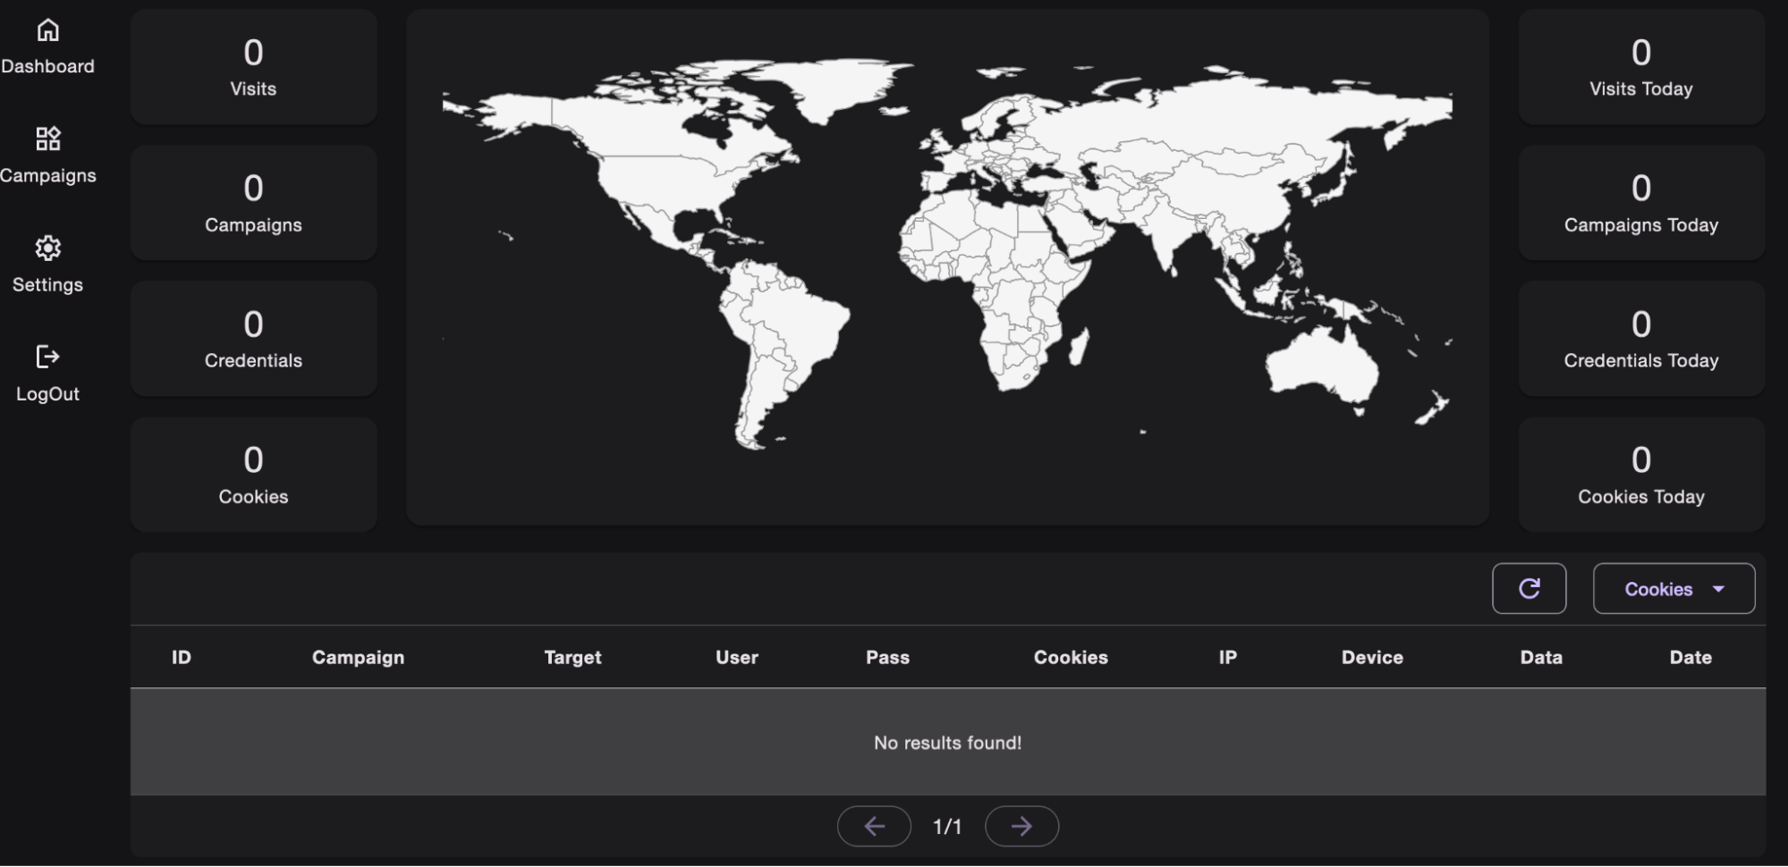Screen dimensions: 1788x867
Task: Click the Cookies stat card on the left
Action: (253, 475)
